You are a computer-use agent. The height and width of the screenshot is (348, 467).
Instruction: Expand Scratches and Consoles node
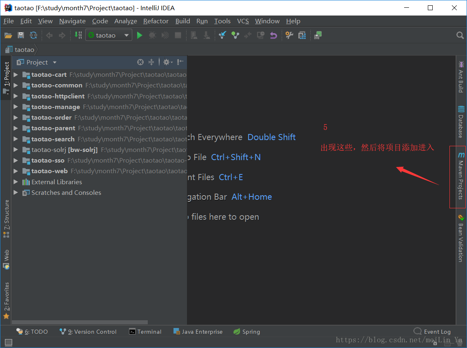[16, 193]
